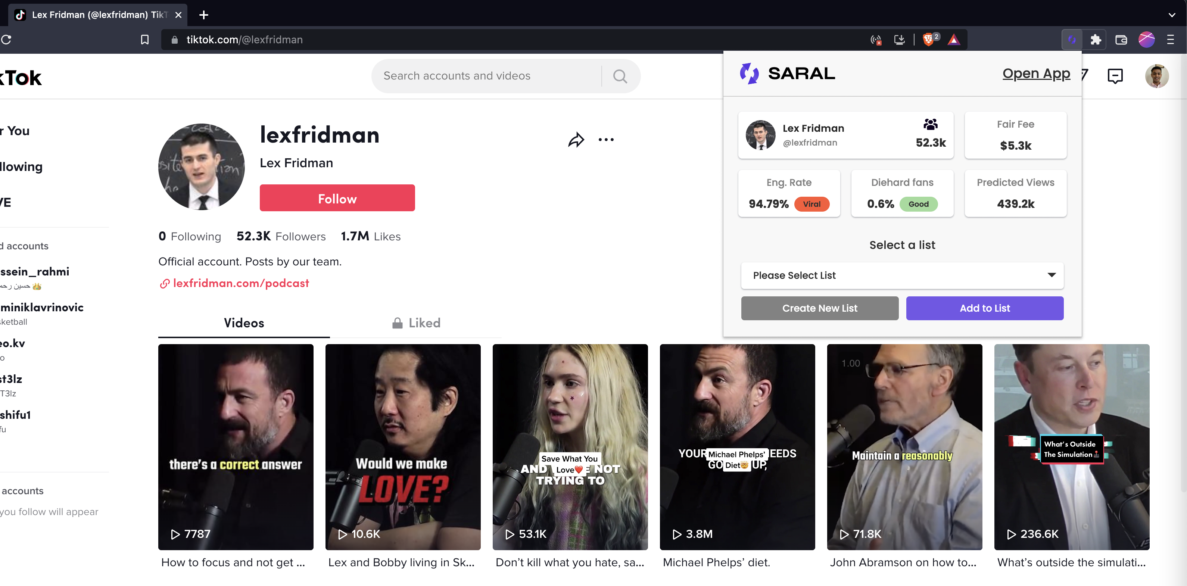
Task: Click the Viral engagement rate badge
Action: [811, 204]
